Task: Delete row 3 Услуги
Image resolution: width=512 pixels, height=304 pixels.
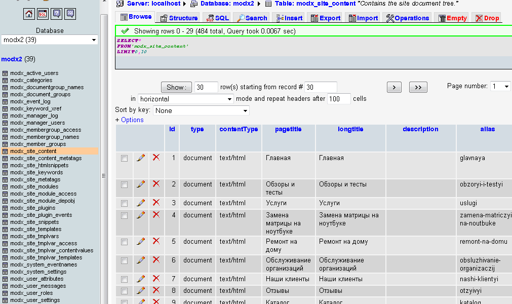Action: pos(156,203)
